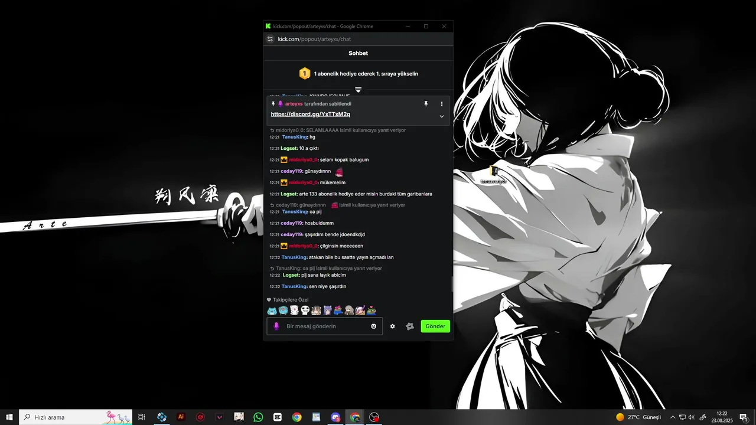
Task: Click the kick.com address bar URL
Action: [314, 39]
